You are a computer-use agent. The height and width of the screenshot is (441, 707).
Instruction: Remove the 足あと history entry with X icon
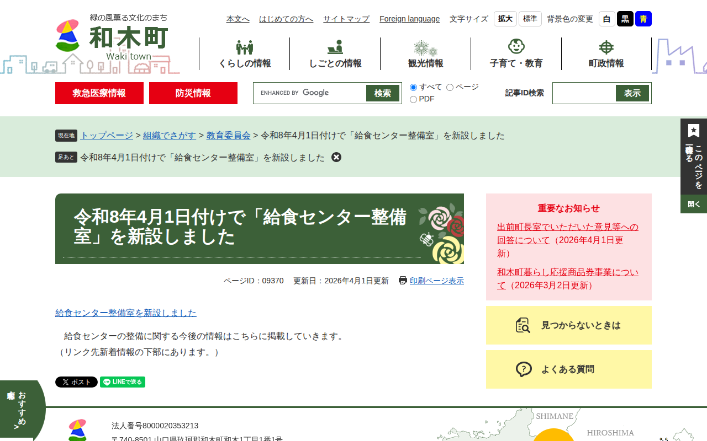point(336,157)
